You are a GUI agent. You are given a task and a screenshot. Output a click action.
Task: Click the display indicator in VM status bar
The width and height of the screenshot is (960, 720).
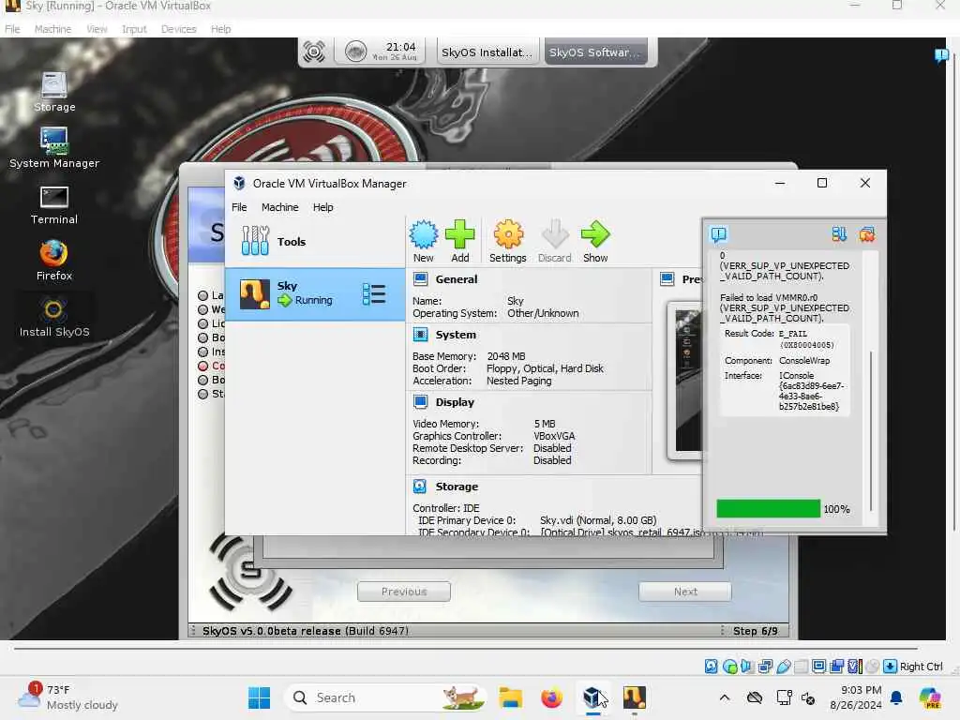(819, 667)
